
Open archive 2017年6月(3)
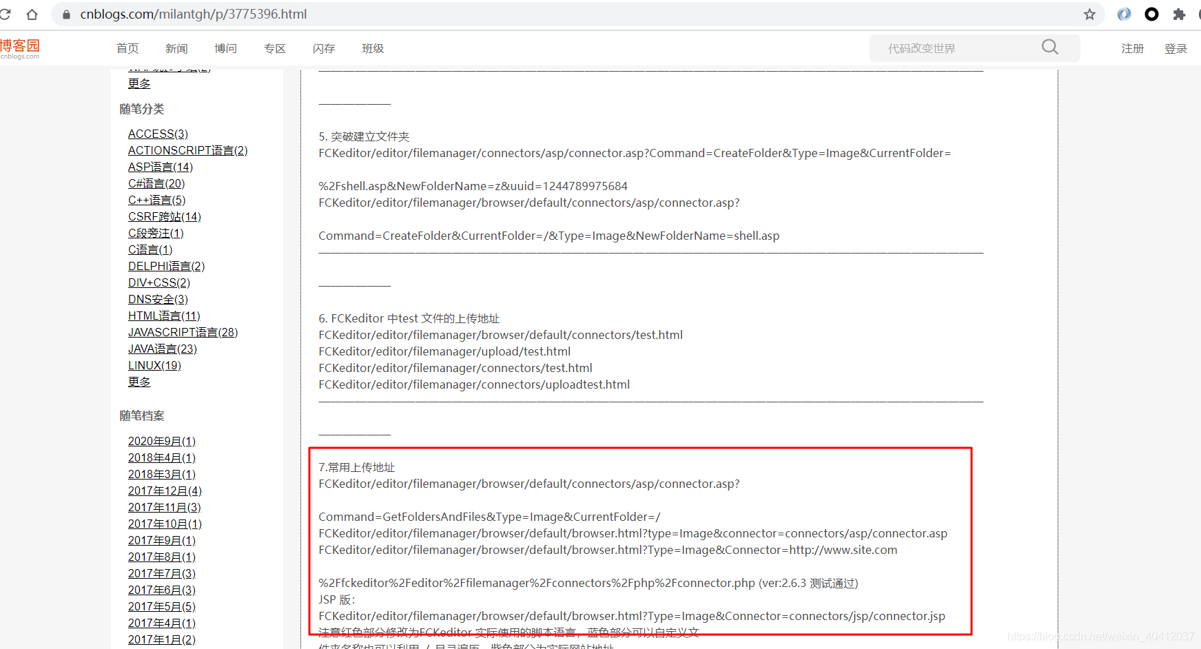point(161,590)
